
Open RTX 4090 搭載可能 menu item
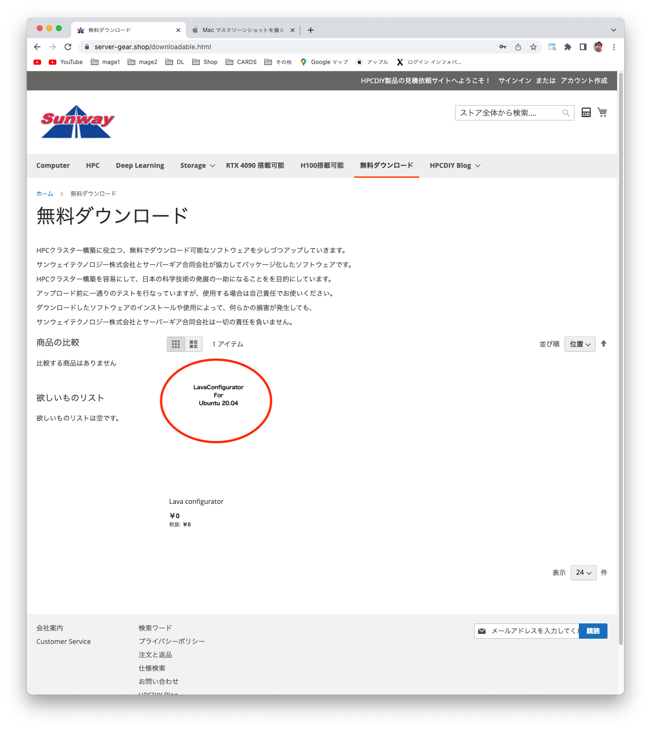[x=255, y=165]
